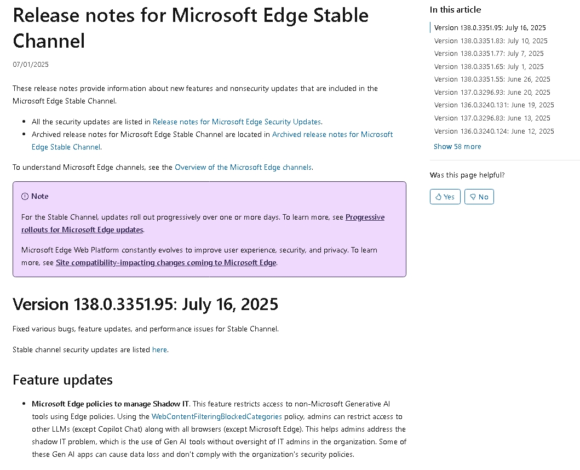Open Site compatibility-impacting changes coming to Microsoft Edge
Viewport: 580px width, 470px height.
(165, 262)
